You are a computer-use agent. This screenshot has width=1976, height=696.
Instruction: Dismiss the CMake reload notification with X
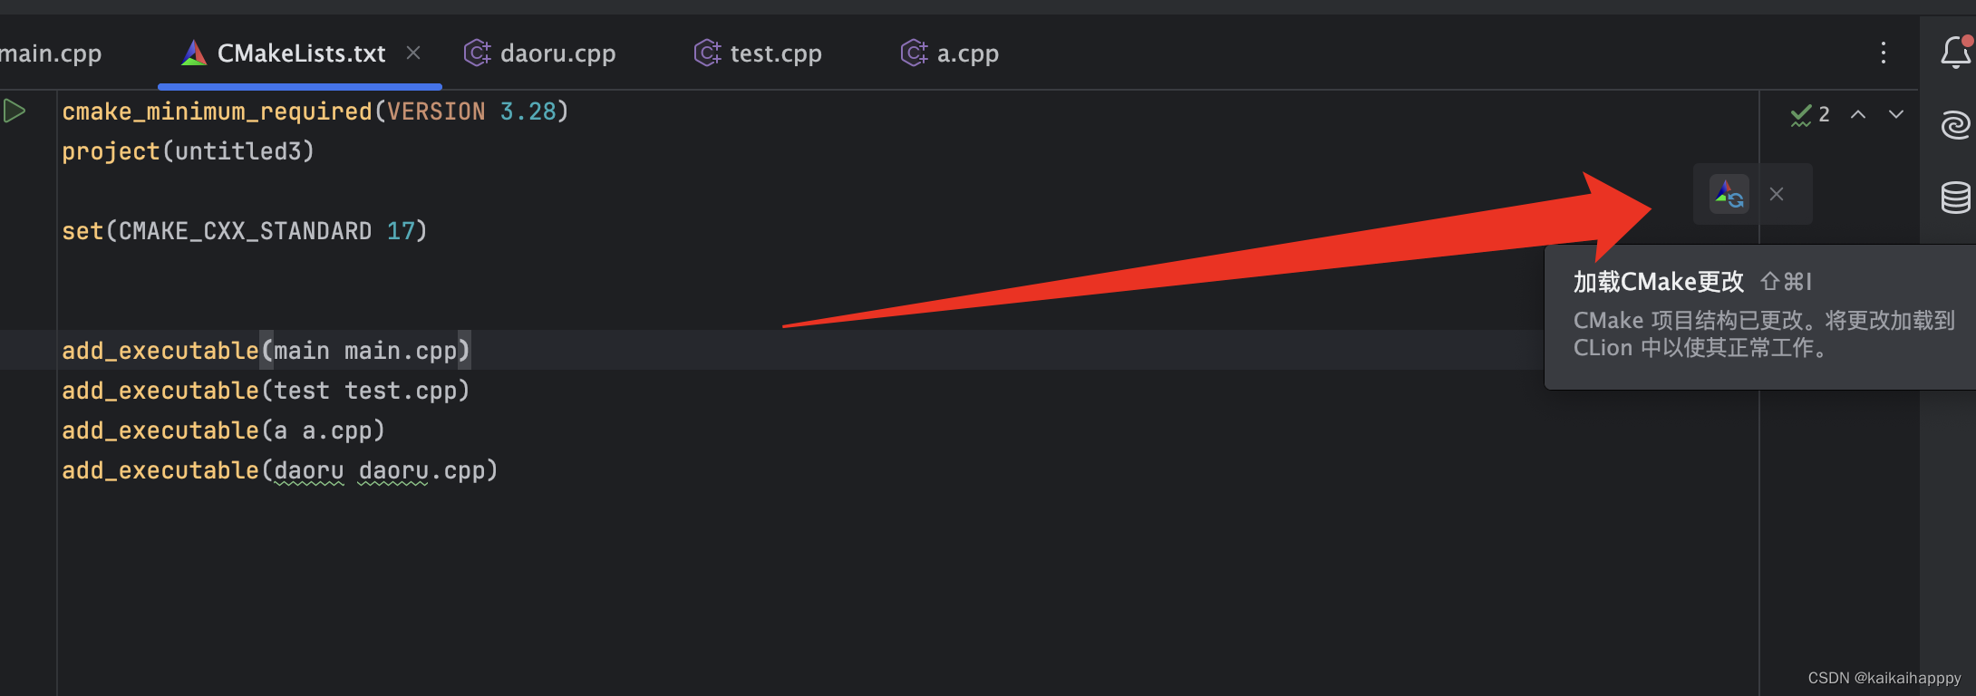[x=1776, y=193]
